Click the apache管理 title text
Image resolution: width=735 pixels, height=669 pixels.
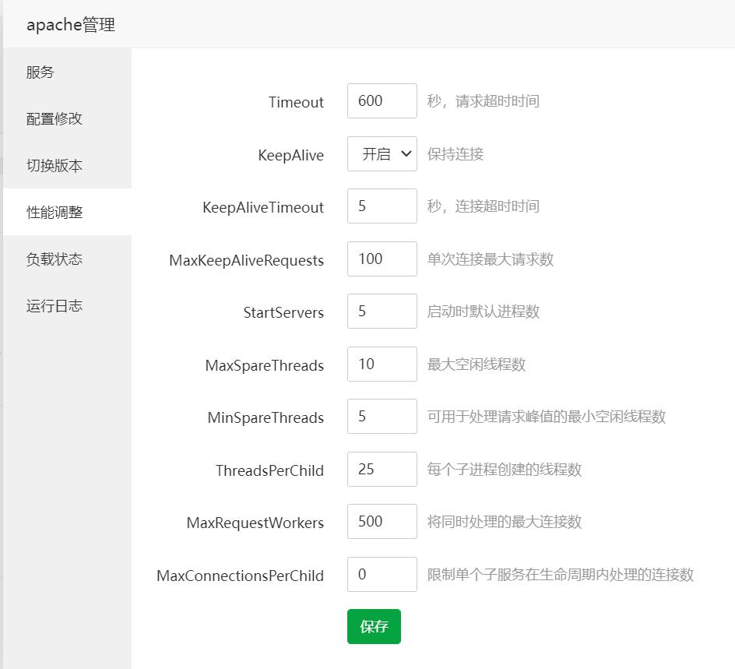[x=71, y=24]
